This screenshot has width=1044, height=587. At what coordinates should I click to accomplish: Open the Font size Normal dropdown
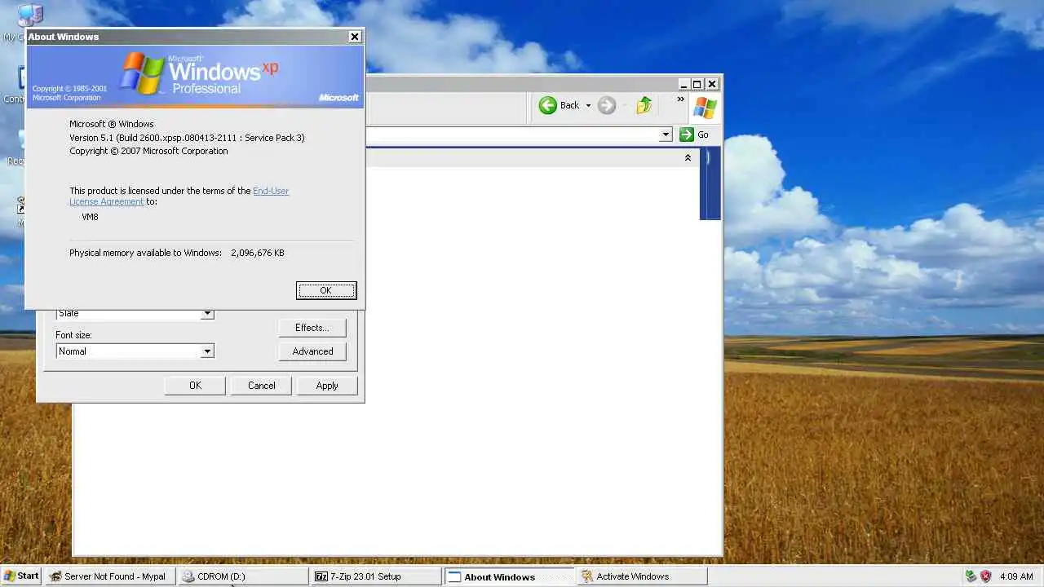tap(207, 351)
